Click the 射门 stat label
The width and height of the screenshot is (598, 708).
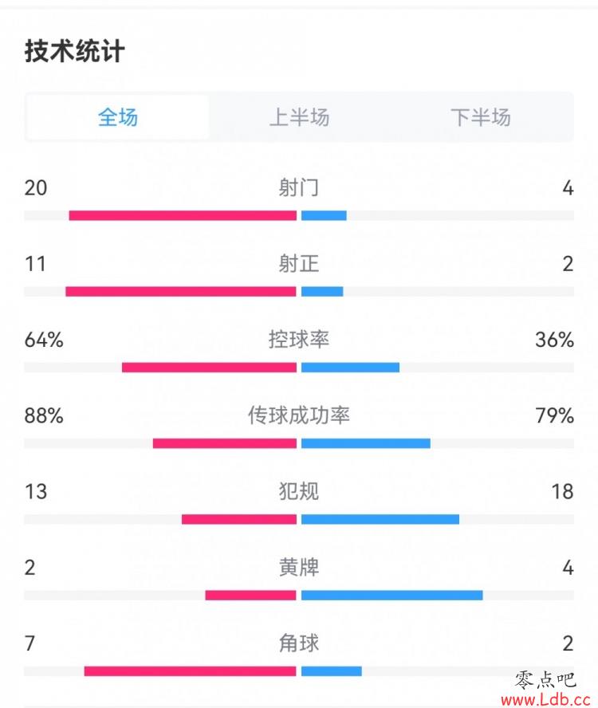(x=298, y=187)
